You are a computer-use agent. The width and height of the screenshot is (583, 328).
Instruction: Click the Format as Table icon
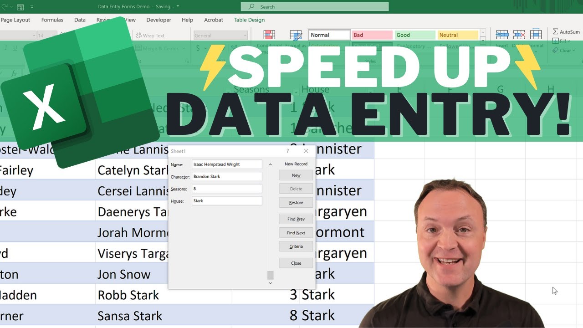click(296, 35)
